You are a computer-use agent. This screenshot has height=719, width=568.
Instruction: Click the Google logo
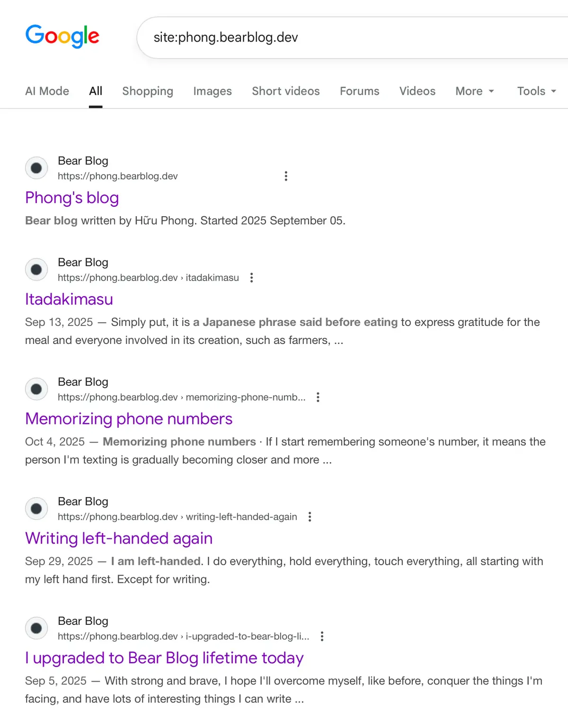pyautogui.click(x=62, y=36)
